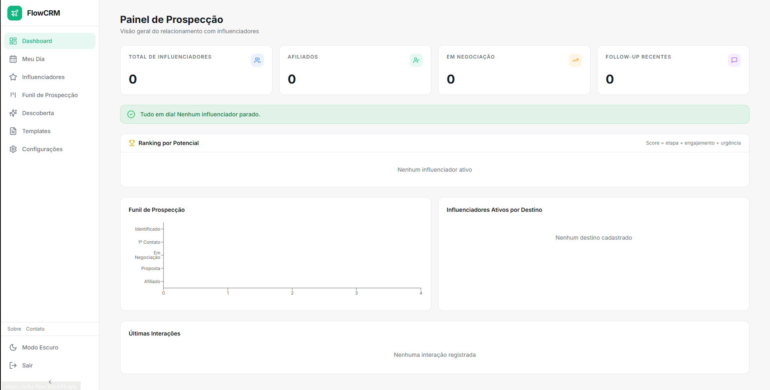Open the Descoberta section
This screenshot has height=390, width=770.
(50, 113)
